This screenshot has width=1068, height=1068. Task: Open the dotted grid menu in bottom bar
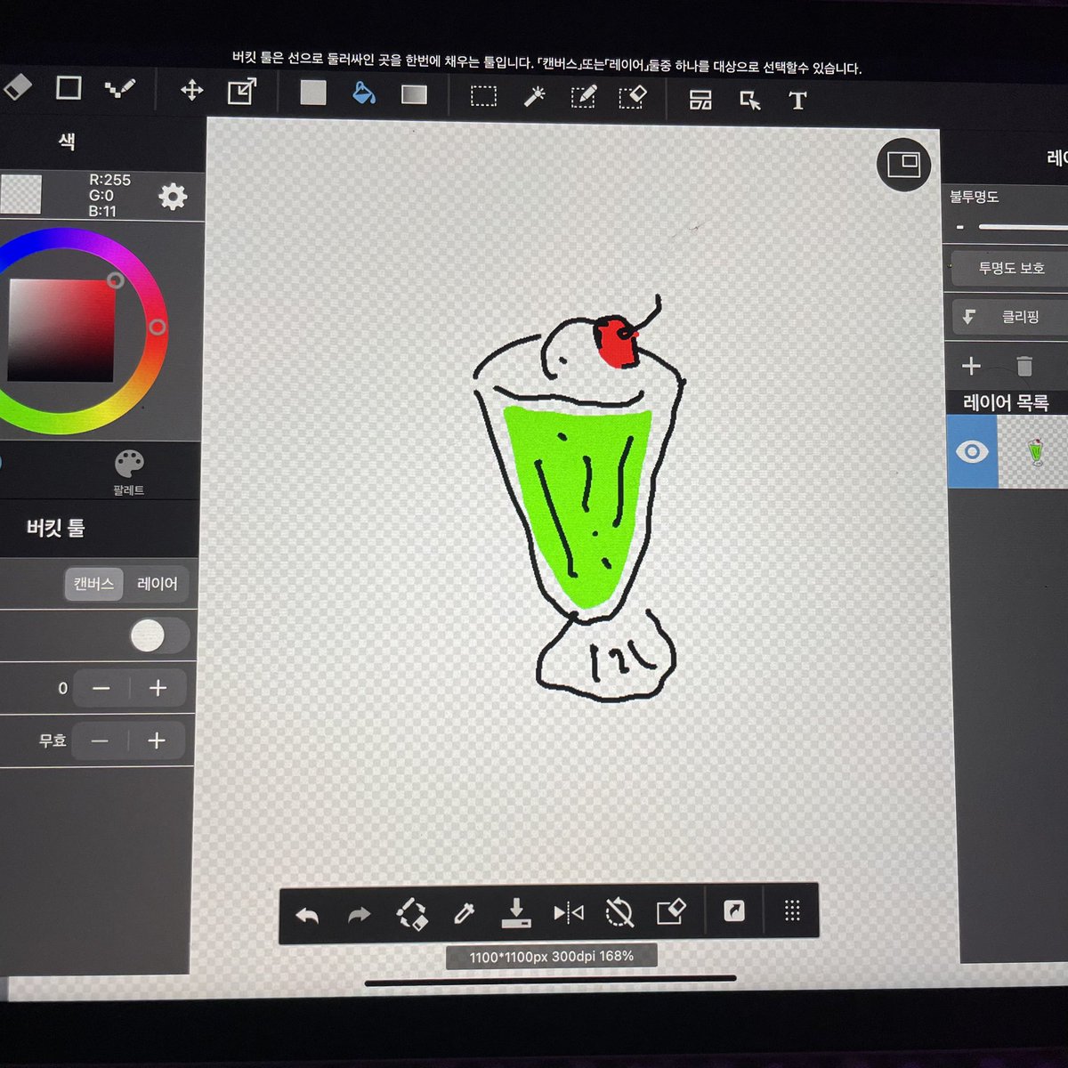point(792,910)
